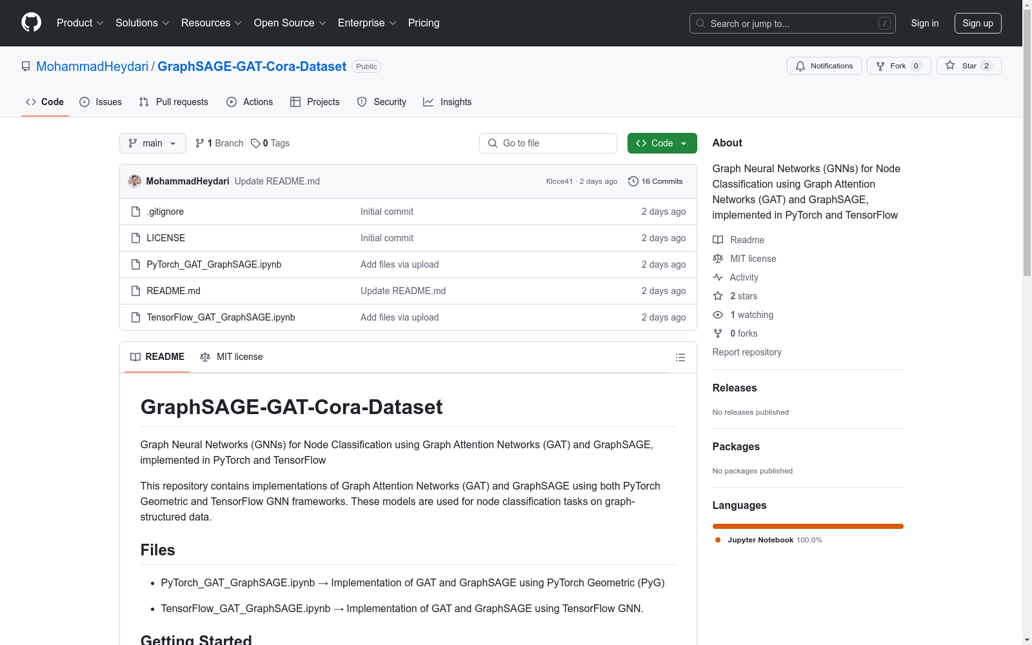Open the Projects tab
The width and height of the screenshot is (1032, 645).
click(315, 102)
